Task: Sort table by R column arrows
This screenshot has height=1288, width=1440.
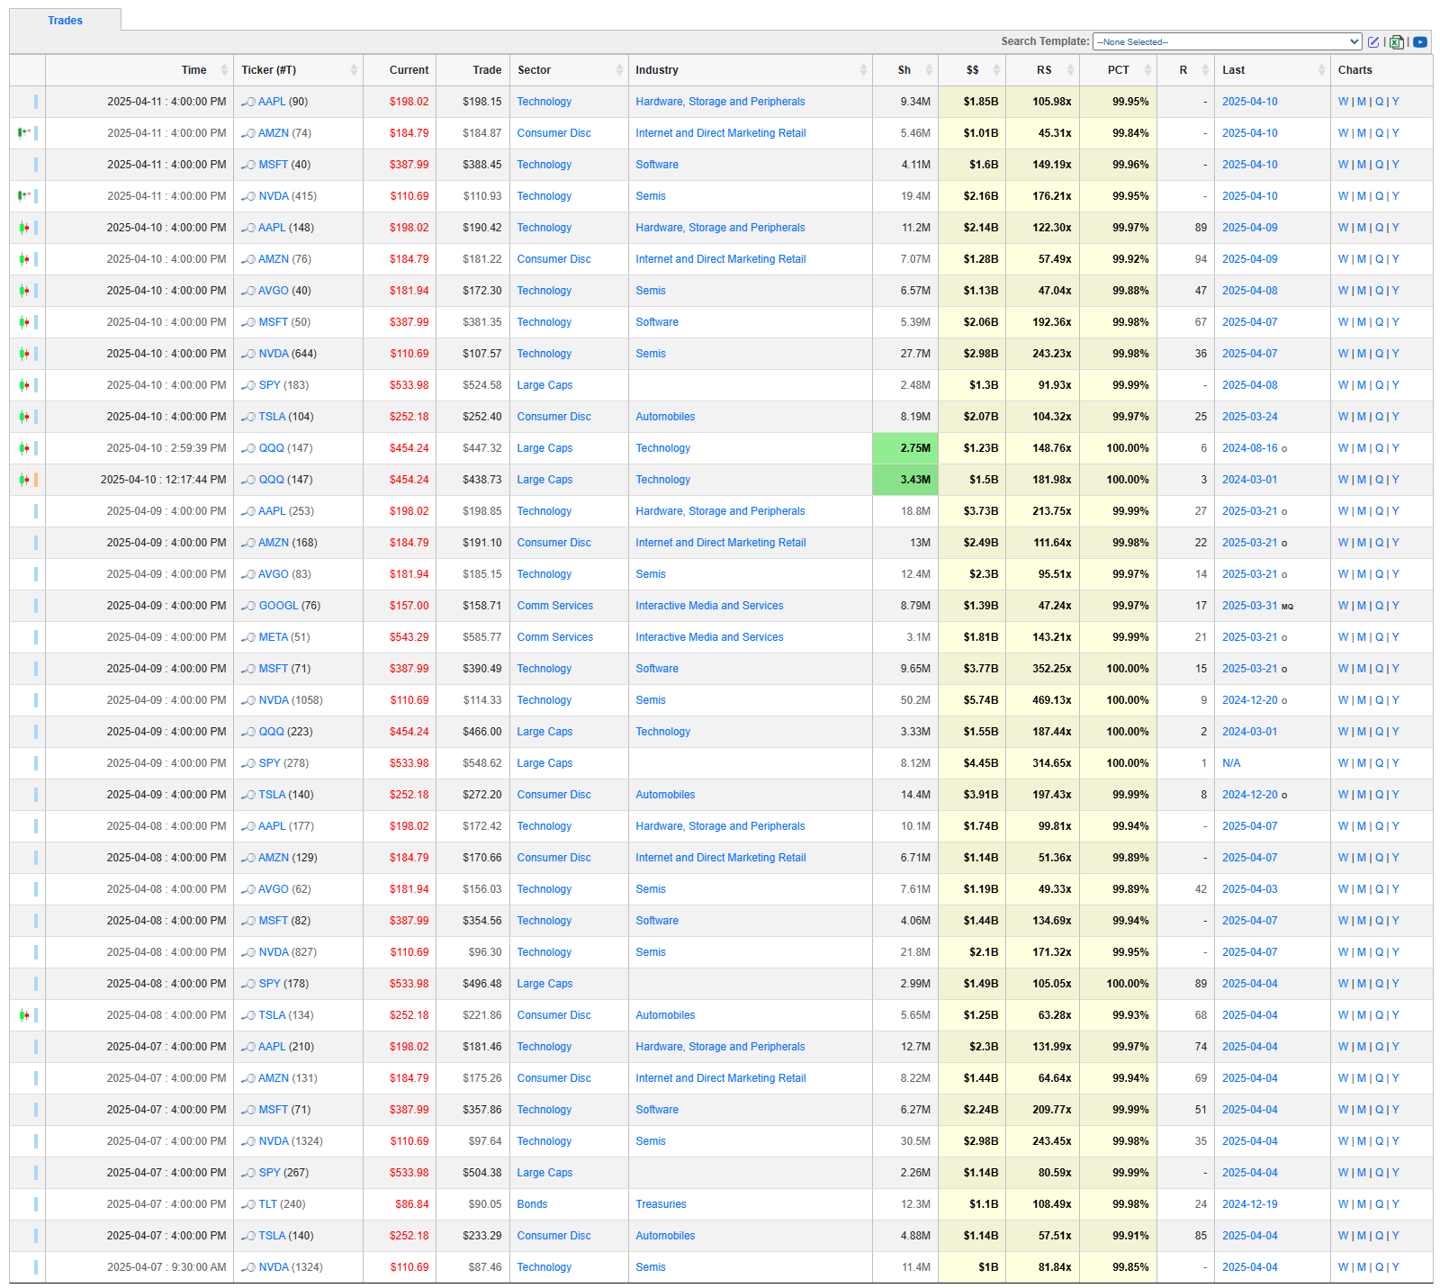Action: (1206, 70)
